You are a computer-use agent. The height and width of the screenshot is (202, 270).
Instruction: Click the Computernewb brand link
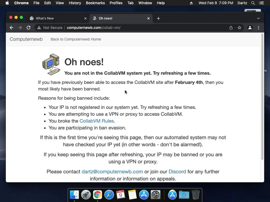(x=26, y=39)
